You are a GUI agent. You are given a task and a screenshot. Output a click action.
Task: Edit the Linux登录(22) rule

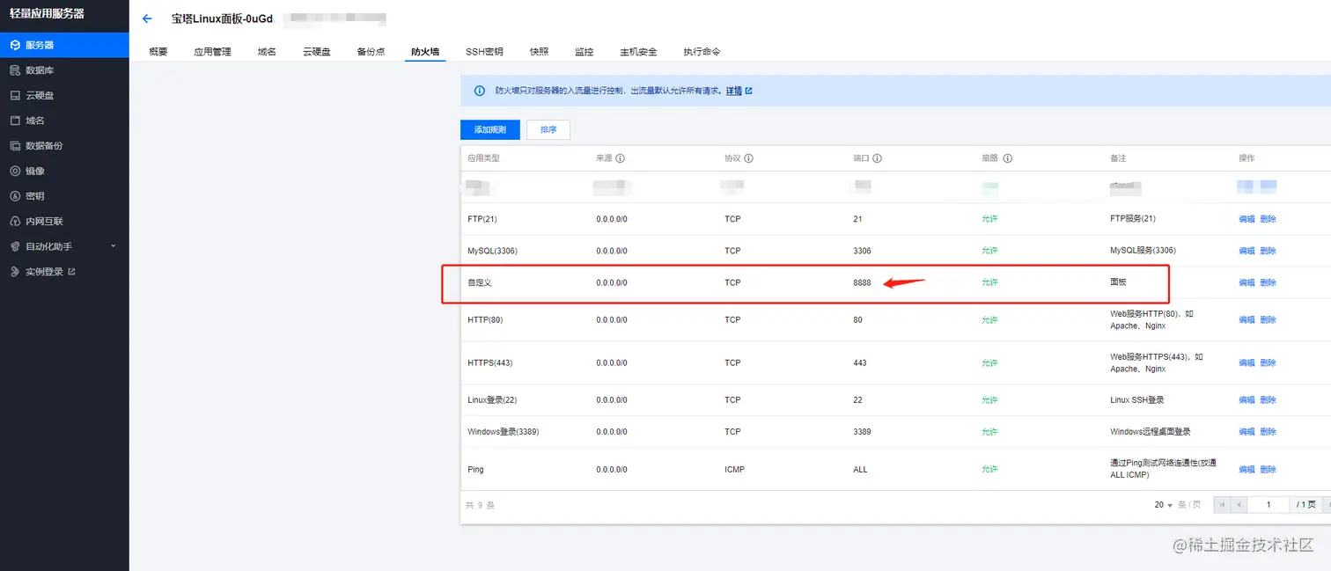1246,399
